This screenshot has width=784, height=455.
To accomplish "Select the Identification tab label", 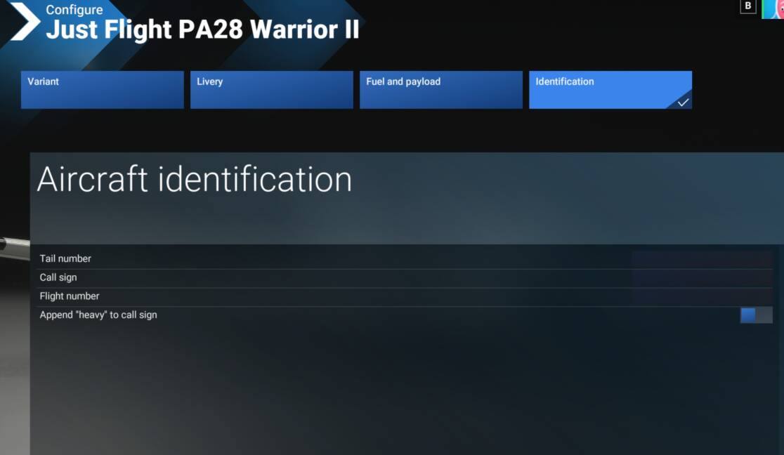I will click(x=565, y=81).
